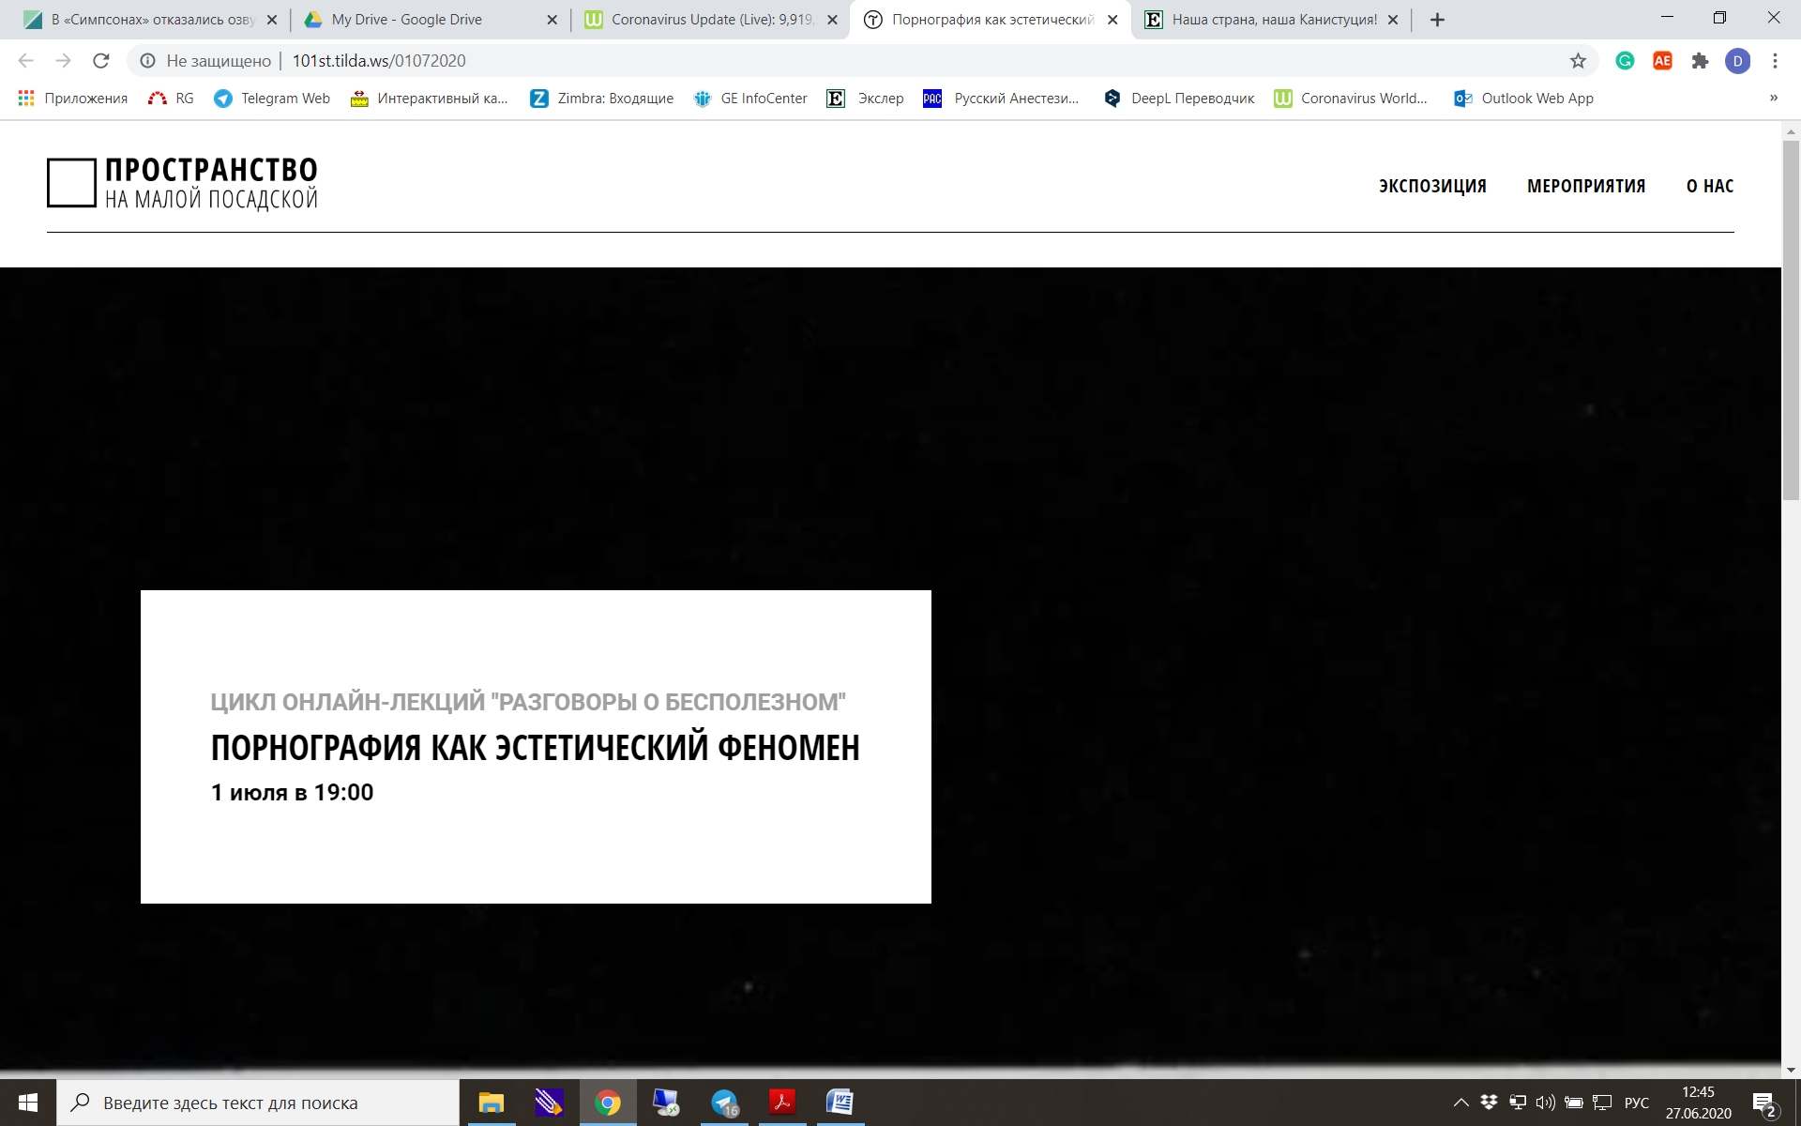Click the Windows taskbar search field
The image size is (1801, 1126).
tap(258, 1103)
